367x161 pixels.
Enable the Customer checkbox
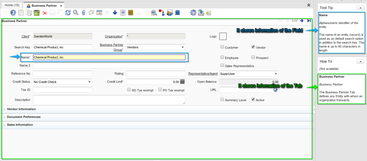pyautogui.click(x=222, y=47)
